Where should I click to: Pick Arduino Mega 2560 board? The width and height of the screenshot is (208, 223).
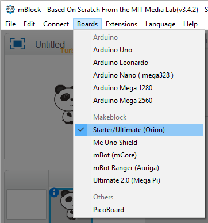pyautogui.click(x=139, y=101)
